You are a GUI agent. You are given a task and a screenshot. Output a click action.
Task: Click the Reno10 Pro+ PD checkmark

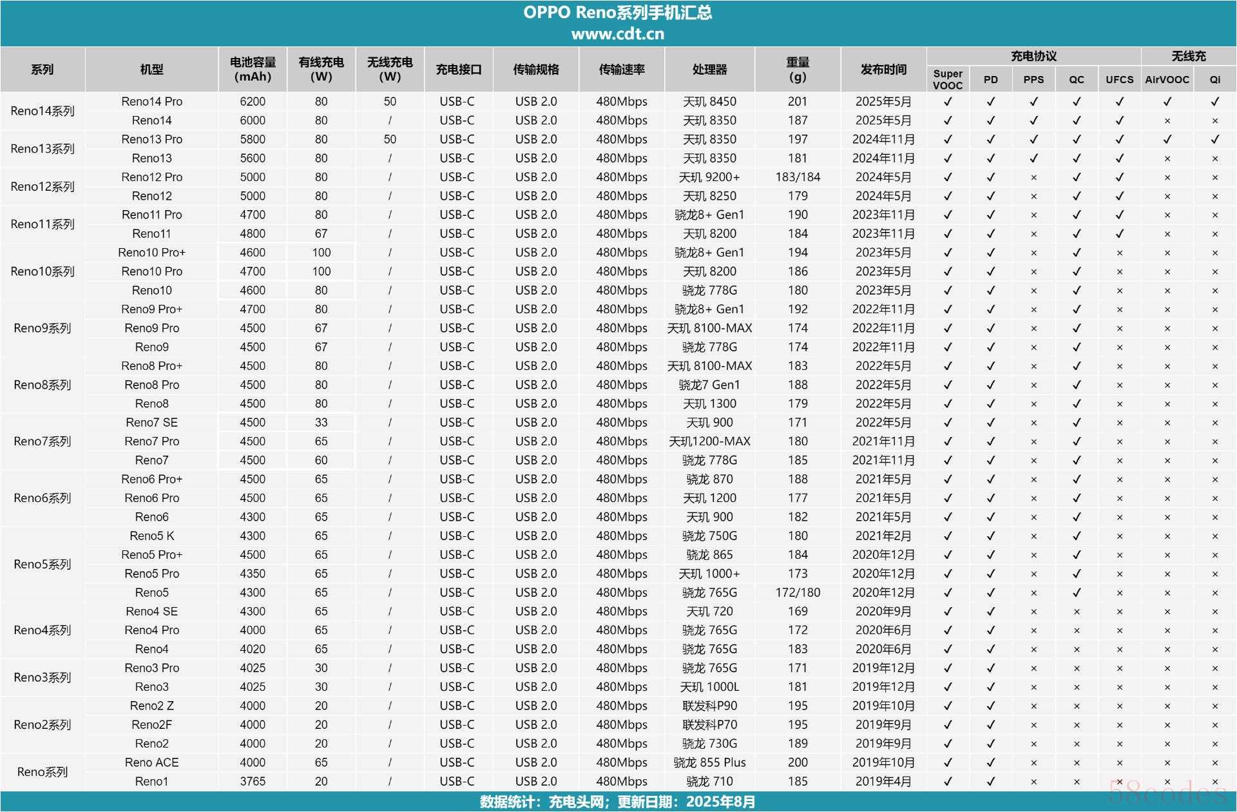(x=990, y=253)
